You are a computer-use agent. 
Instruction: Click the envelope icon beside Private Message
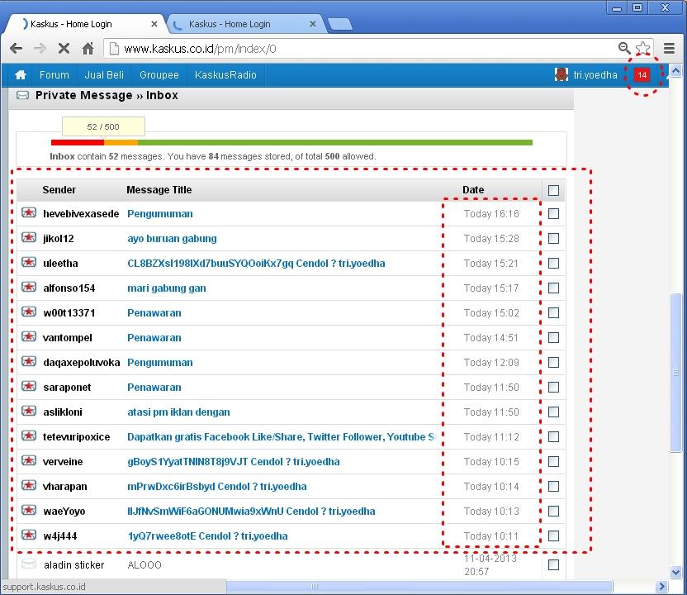23,95
